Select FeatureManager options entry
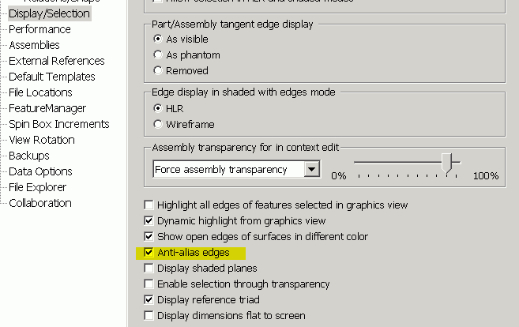 (x=47, y=108)
